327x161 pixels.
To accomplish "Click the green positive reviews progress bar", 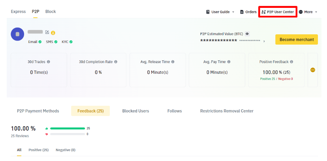I will click(67, 128).
